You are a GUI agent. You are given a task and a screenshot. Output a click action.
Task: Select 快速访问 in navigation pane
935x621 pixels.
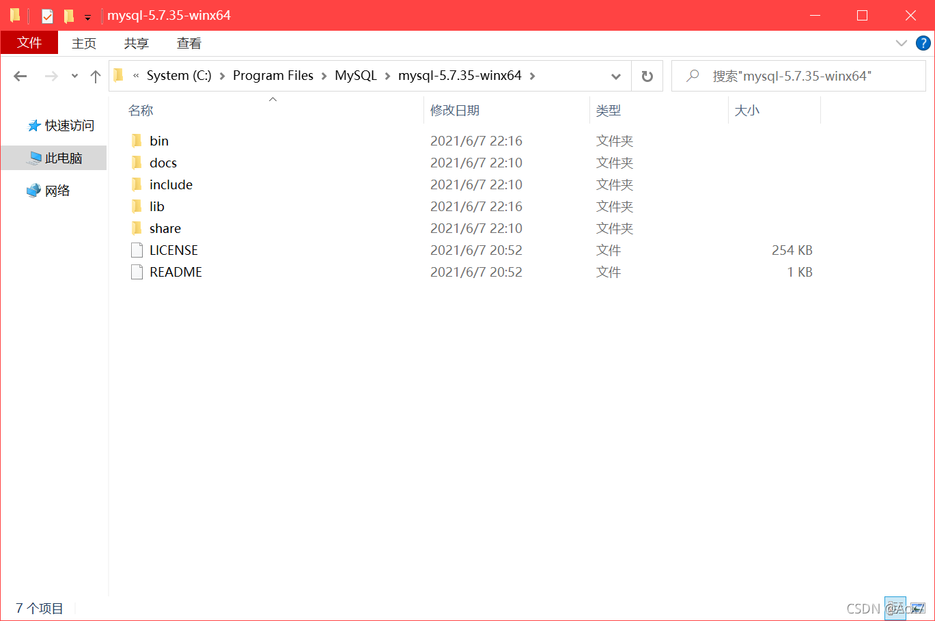(x=70, y=126)
